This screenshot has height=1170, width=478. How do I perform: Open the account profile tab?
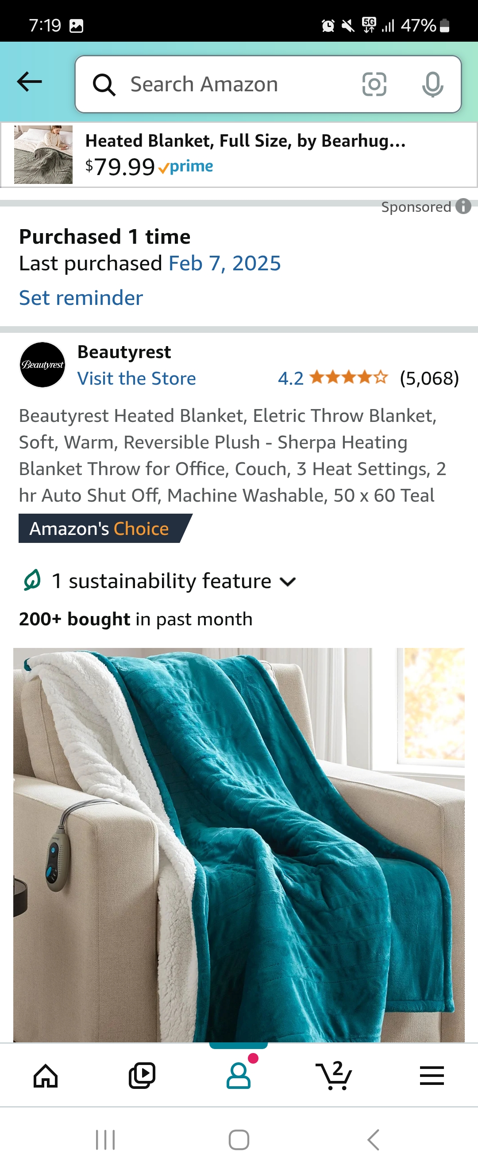pos(239,1076)
